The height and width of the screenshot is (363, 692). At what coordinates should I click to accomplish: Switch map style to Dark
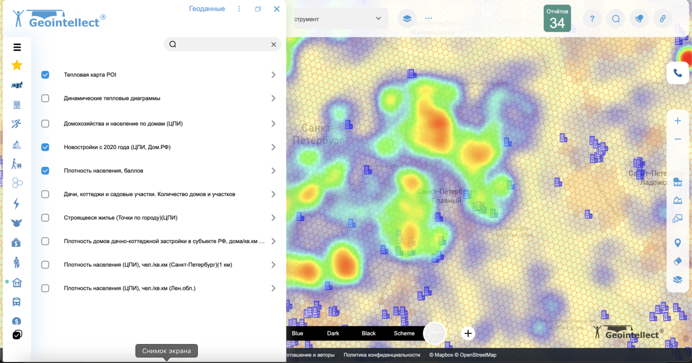tap(333, 333)
